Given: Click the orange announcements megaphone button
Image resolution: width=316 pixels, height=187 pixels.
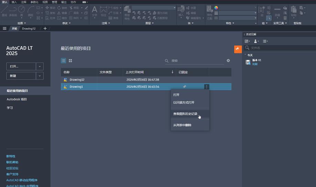Looking at the screenshot, I should [x=238, y=49].
